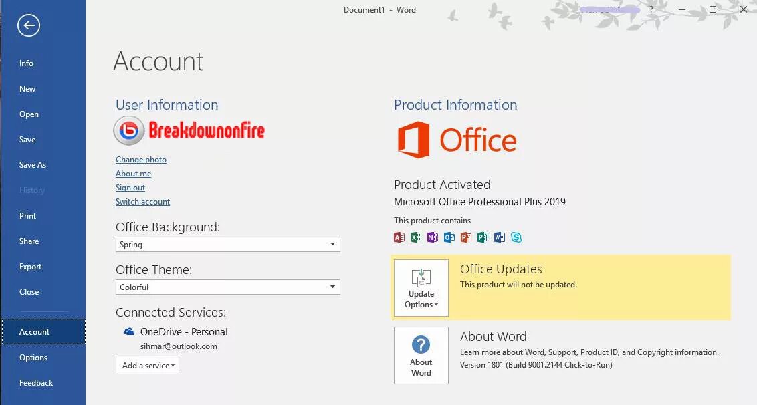This screenshot has height=405, width=757.
Task: Click 'This product will not be updated' text
Action: [518, 284]
